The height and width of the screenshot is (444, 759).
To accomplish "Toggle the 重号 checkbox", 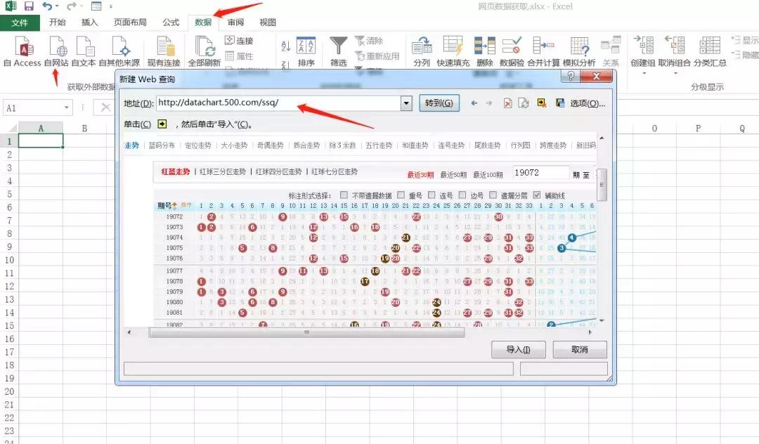I will (x=401, y=195).
